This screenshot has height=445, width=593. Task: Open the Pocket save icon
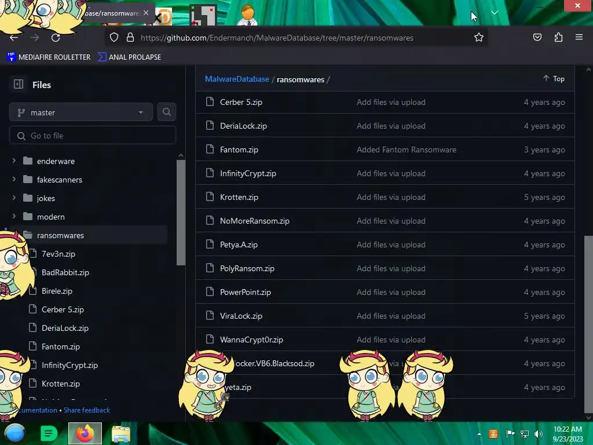click(537, 37)
